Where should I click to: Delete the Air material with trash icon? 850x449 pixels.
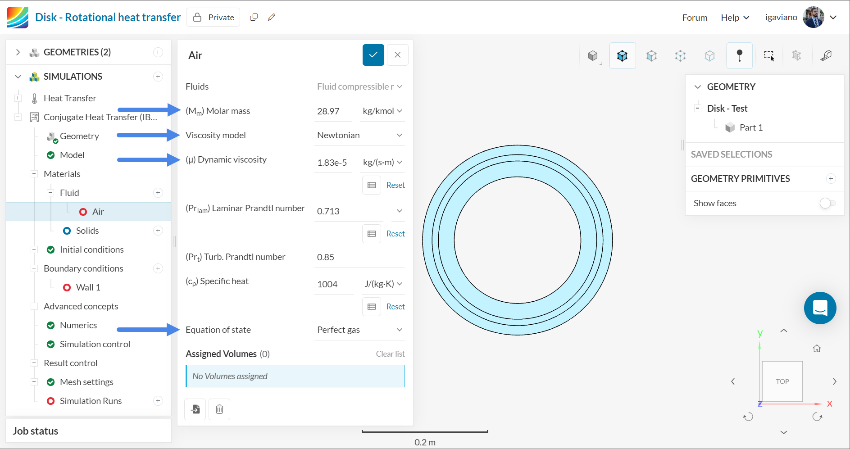pos(219,409)
